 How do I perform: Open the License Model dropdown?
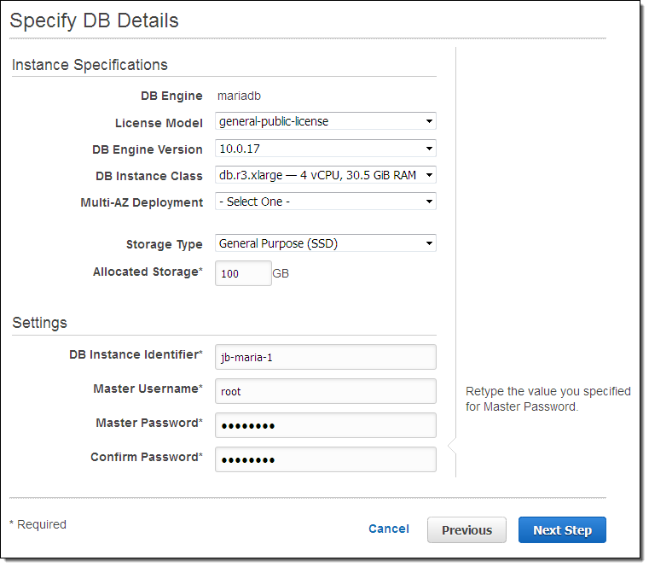[325, 121]
